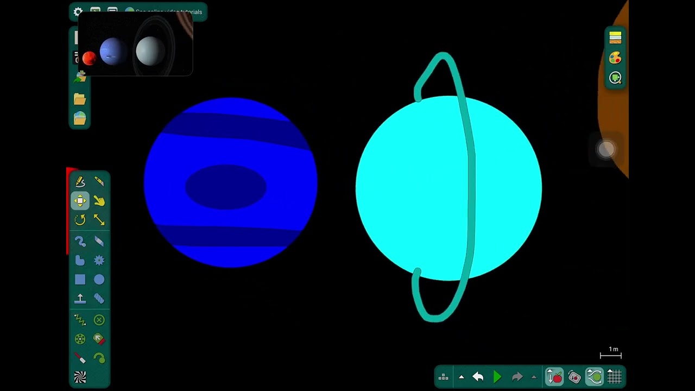Select the Thruster tool
The height and width of the screenshot is (391, 695).
point(99,339)
